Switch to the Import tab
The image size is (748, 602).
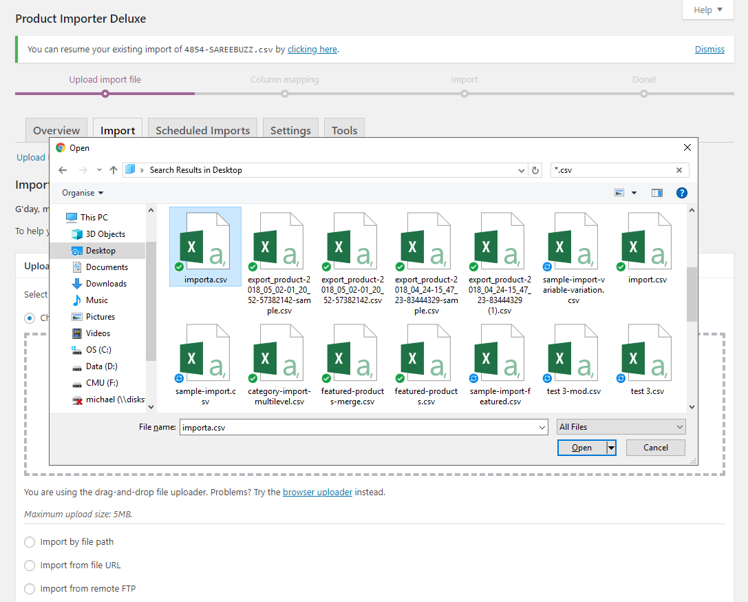coord(118,130)
